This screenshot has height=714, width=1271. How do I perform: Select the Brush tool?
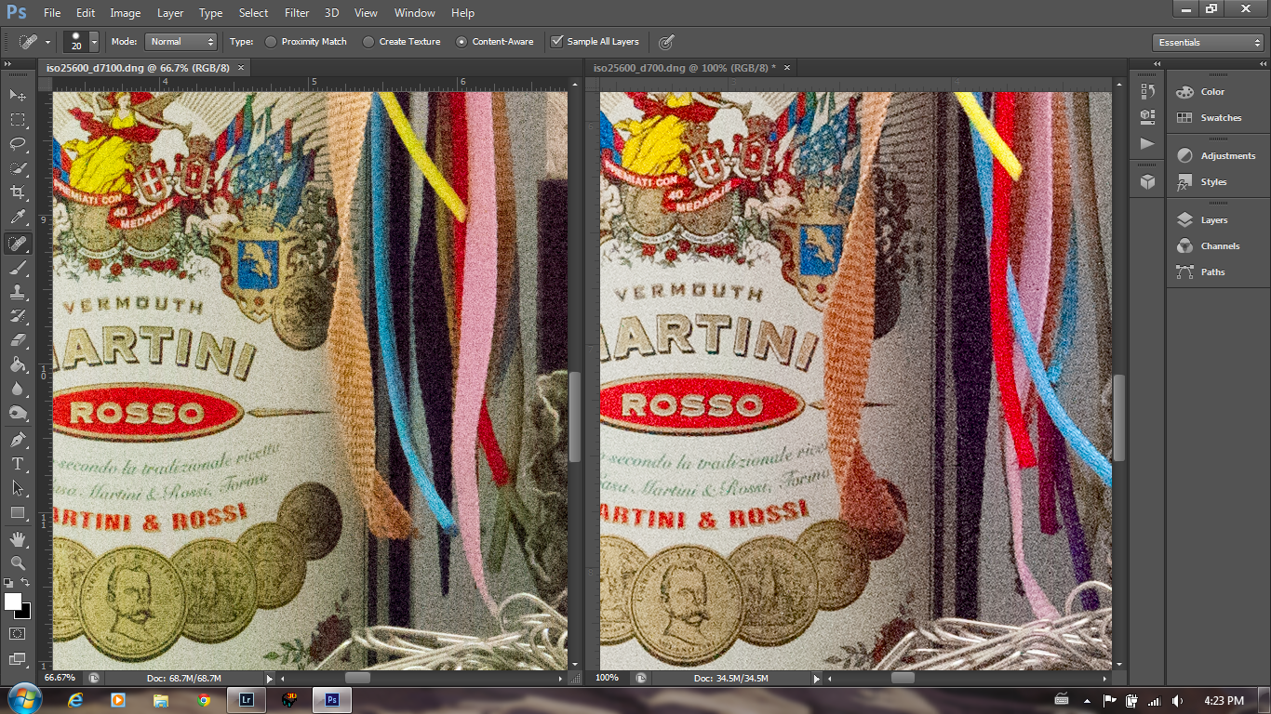pyautogui.click(x=18, y=268)
